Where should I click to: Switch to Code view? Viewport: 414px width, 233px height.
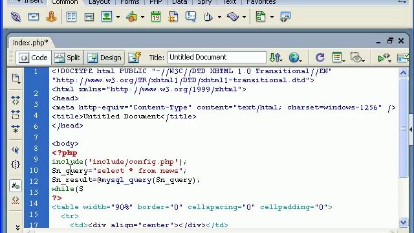coord(34,58)
